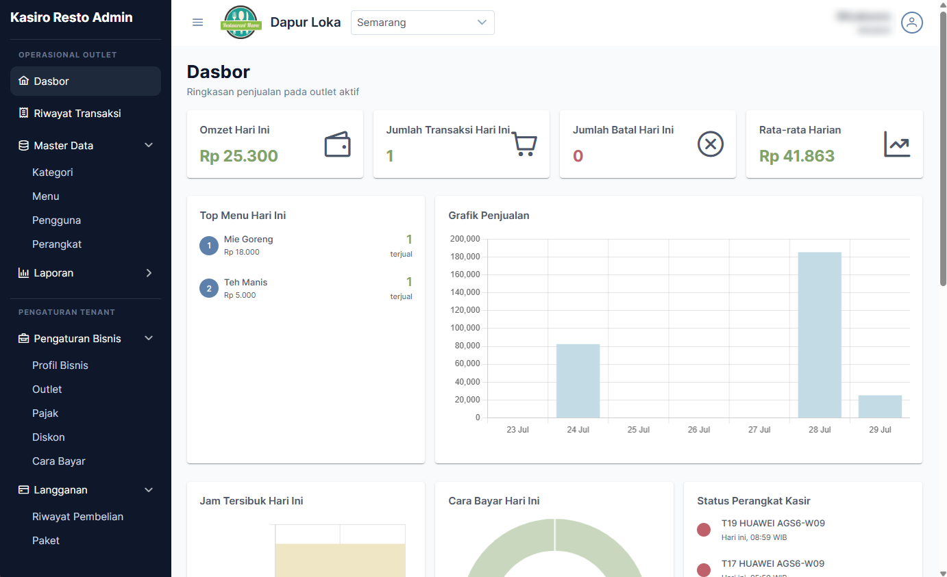Viewport: 947px width, 577px height.
Task: Go to Kategori submenu
Action: 53,172
